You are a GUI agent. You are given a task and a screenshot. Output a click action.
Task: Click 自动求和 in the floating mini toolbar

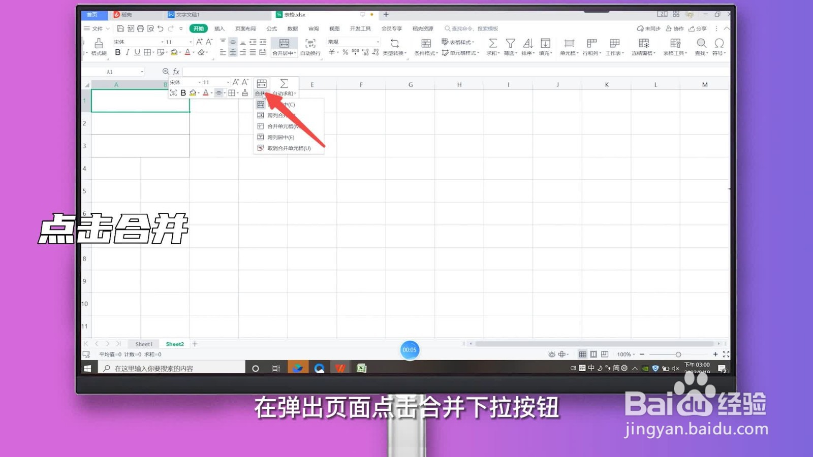tap(284, 87)
